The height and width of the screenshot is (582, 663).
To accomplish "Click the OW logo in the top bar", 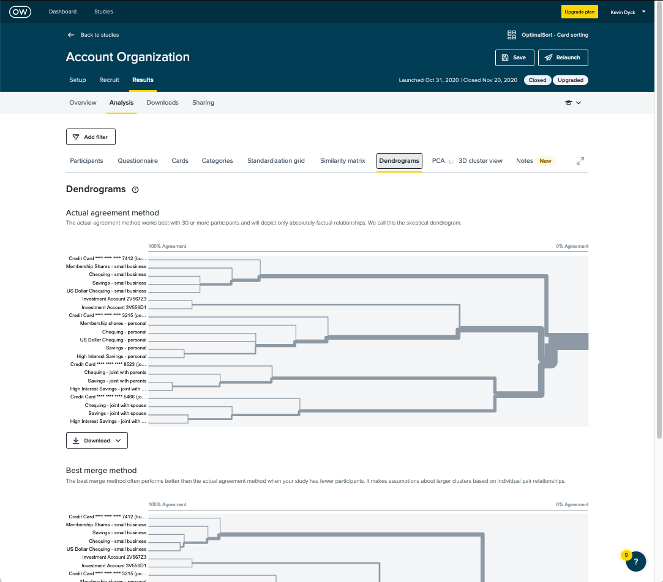I will coord(20,11).
